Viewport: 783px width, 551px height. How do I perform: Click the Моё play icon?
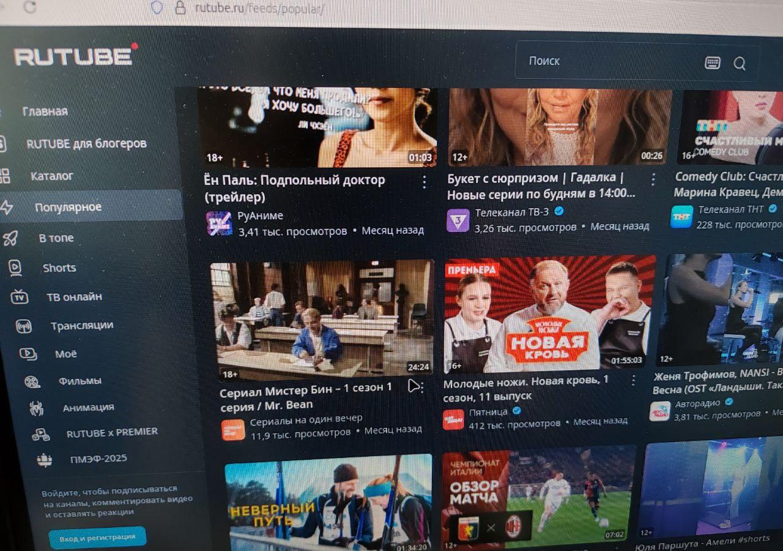pos(28,354)
